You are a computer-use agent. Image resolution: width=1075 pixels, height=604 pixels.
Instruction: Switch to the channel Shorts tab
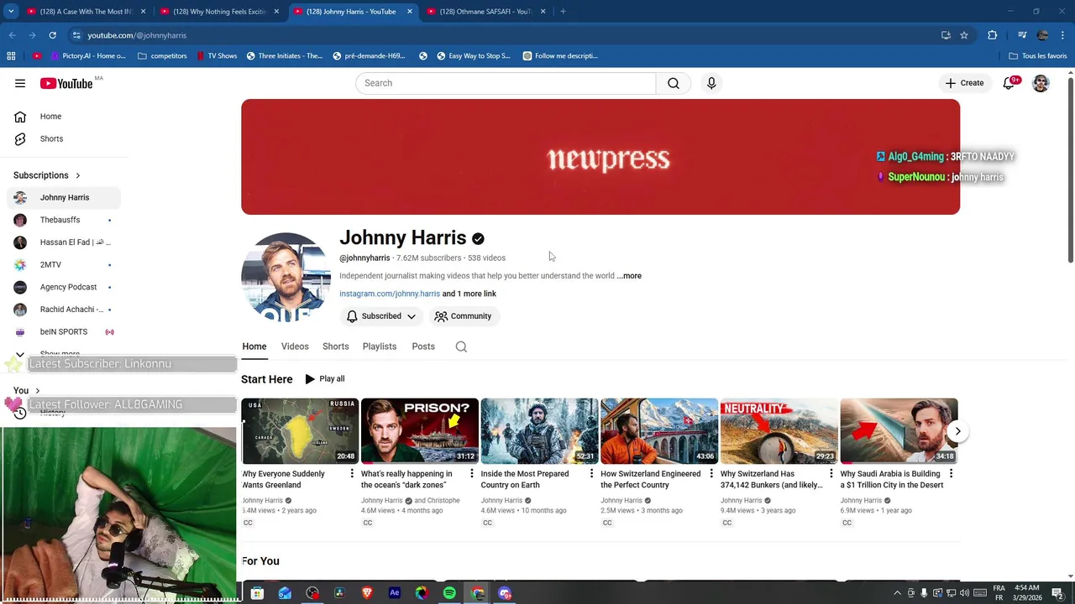[x=335, y=346]
